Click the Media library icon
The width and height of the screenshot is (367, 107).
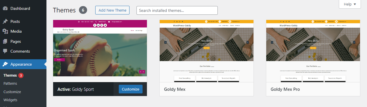(5, 31)
